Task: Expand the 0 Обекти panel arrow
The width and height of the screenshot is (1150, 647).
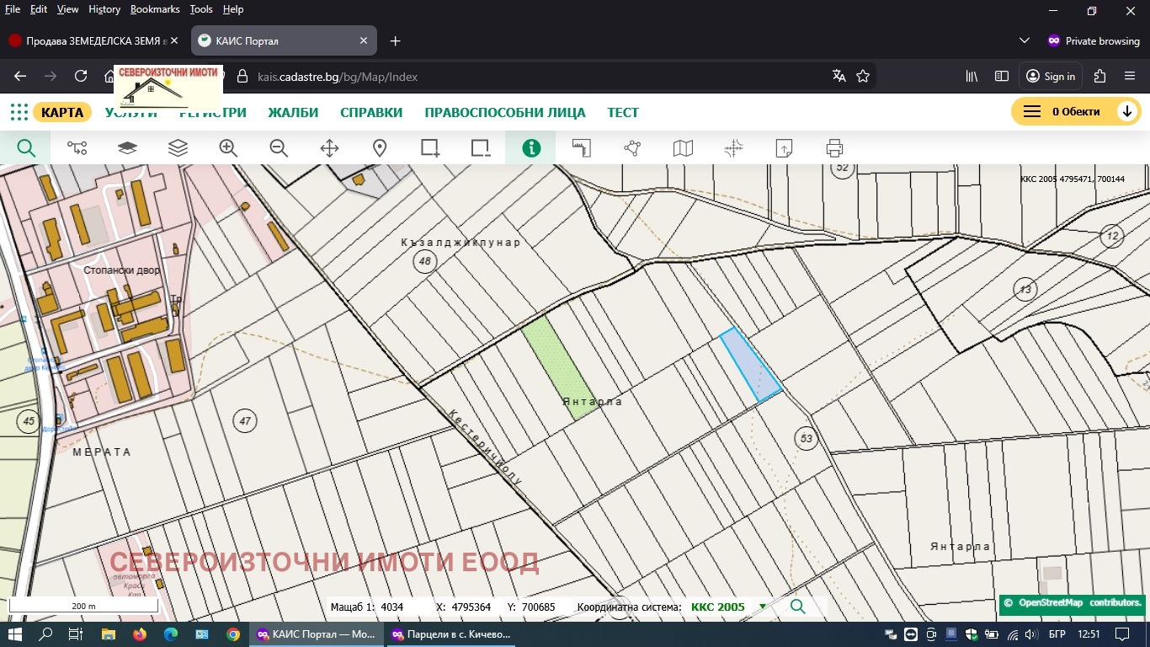Action: pyautogui.click(x=1126, y=111)
